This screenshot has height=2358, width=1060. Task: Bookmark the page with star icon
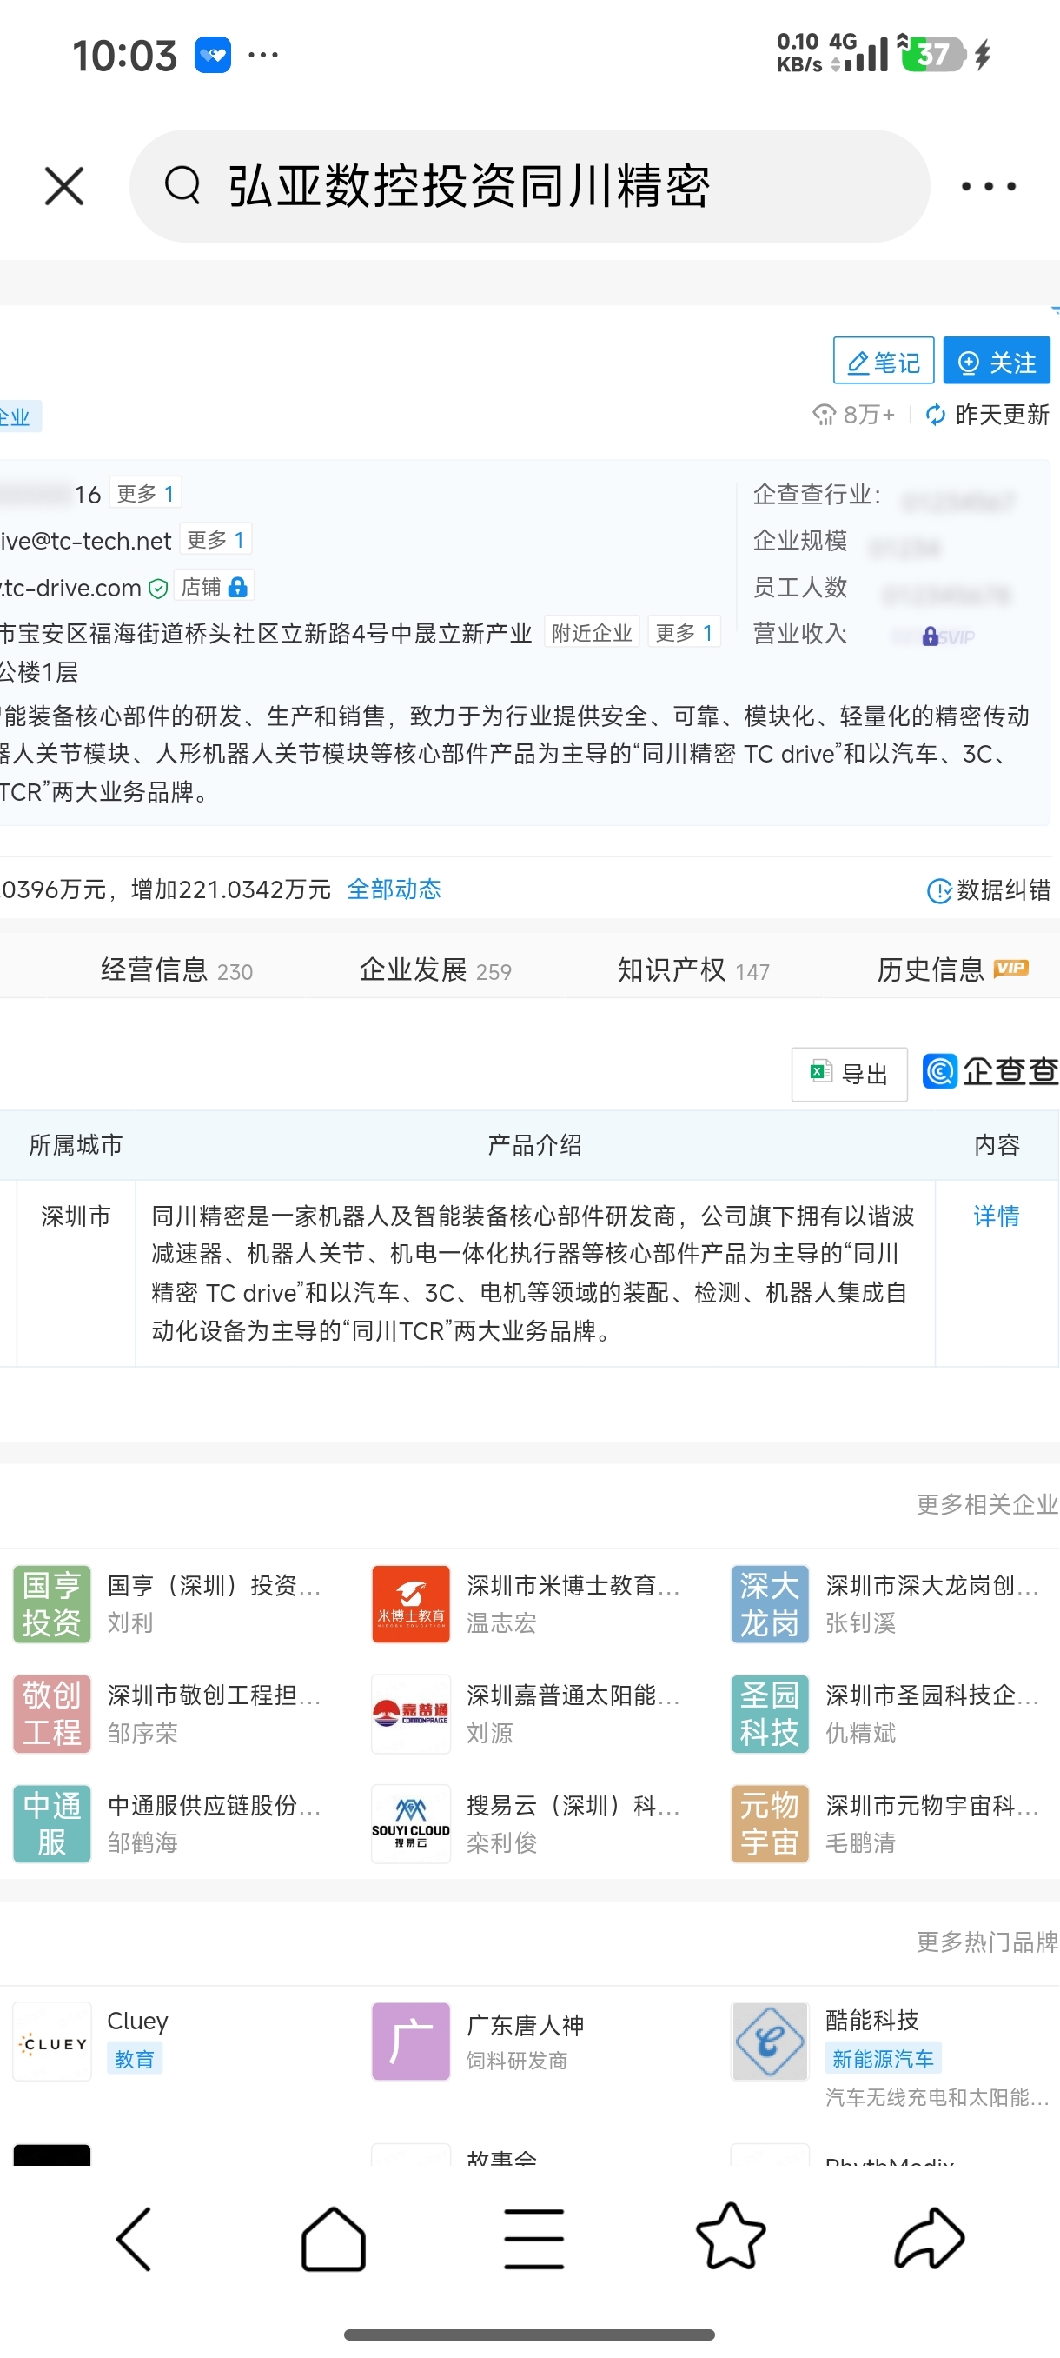pyautogui.click(x=731, y=2236)
